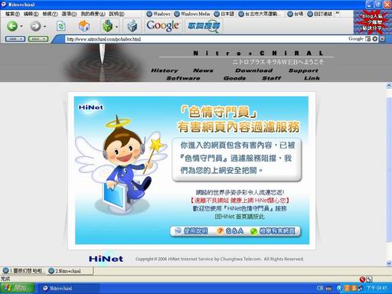Viewport: 392px width, 294px height.
Task: Open the 編輯(E) Edit menu
Action: click(x=31, y=14)
